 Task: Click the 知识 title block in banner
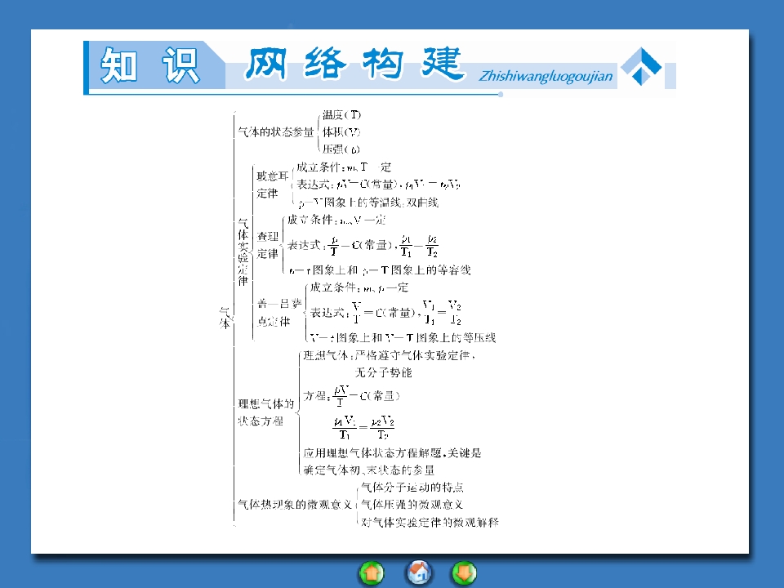click(150, 66)
